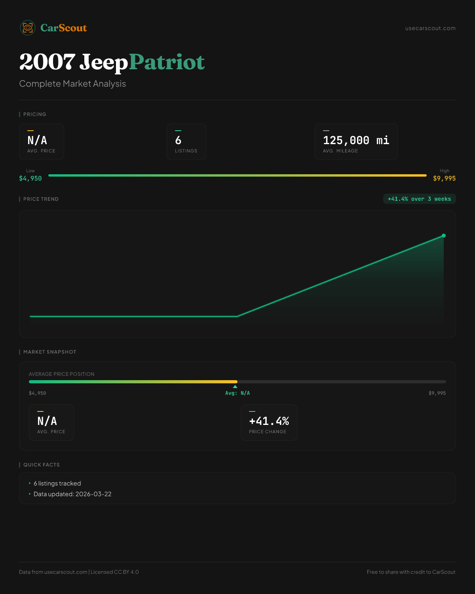Image resolution: width=475 pixels, height=594 pixels.
Task: Click the Licensed CC BY 4.0 footer text
Action: (115, 572)
